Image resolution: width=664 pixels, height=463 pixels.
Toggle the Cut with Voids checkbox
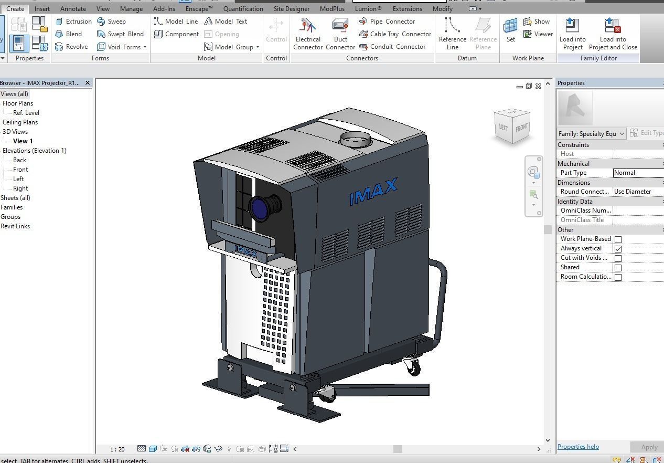point(618,258)
